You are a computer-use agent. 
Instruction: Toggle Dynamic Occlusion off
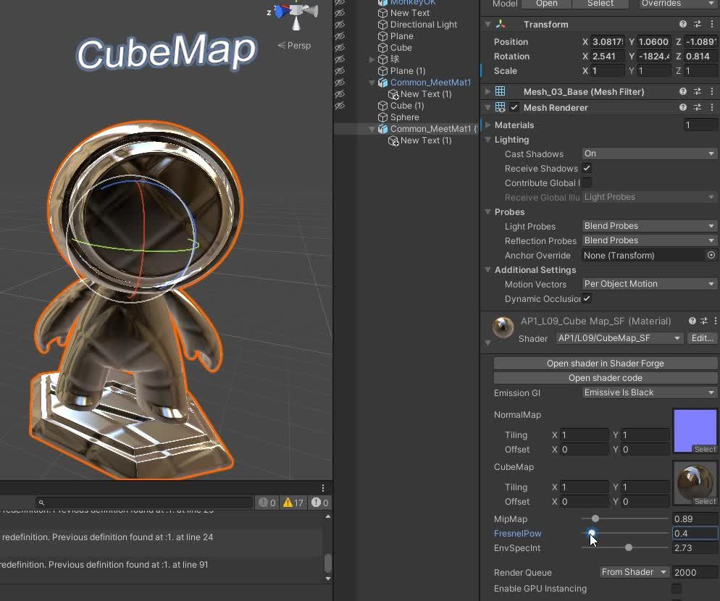586,299
